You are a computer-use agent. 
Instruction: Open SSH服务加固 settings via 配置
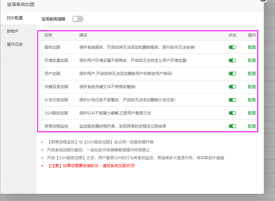(x=251, y=113)
